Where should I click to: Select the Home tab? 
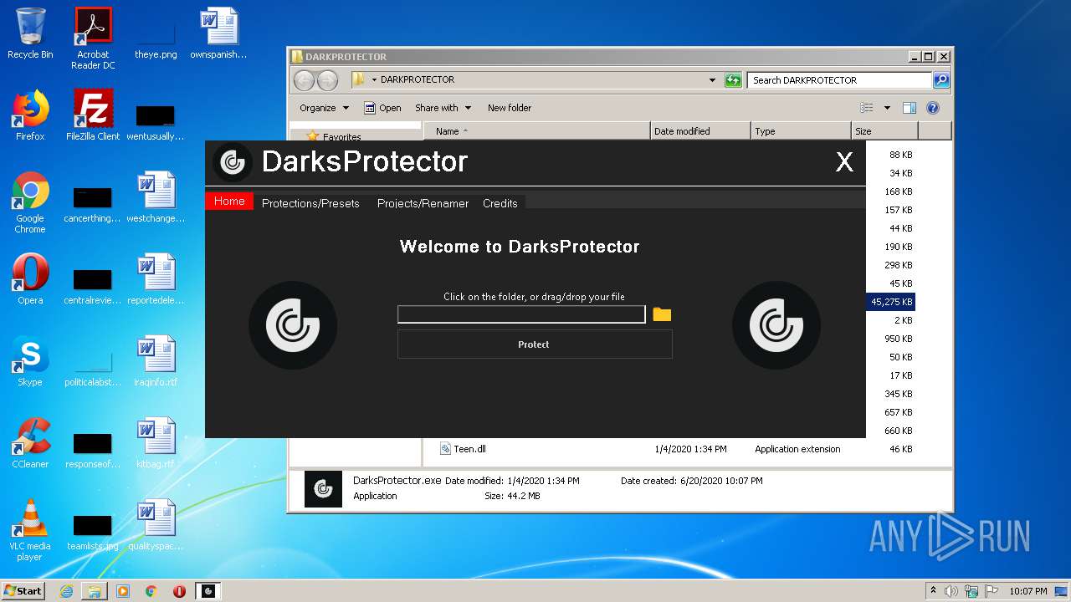[229, 201]
